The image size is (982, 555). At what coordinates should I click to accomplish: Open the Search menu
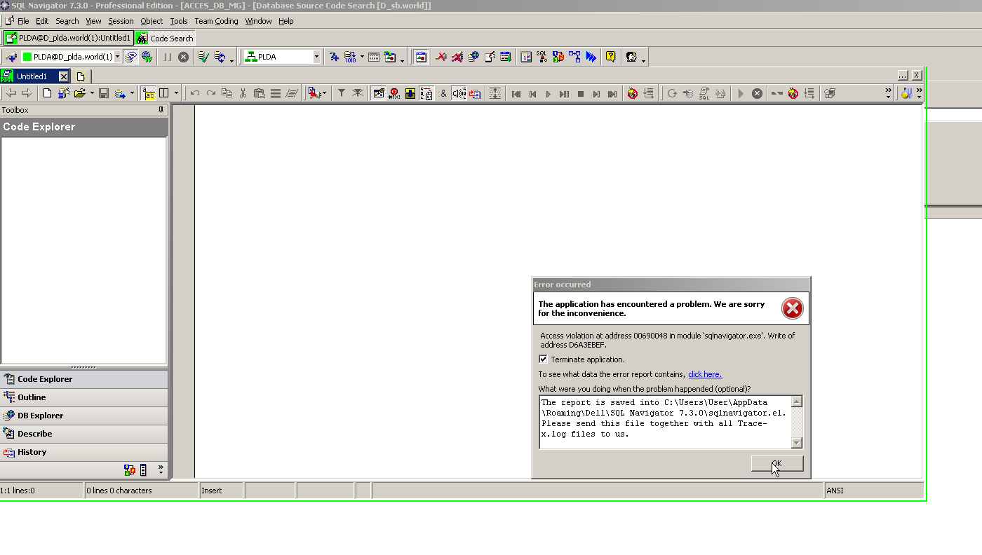tap(67, 21)
